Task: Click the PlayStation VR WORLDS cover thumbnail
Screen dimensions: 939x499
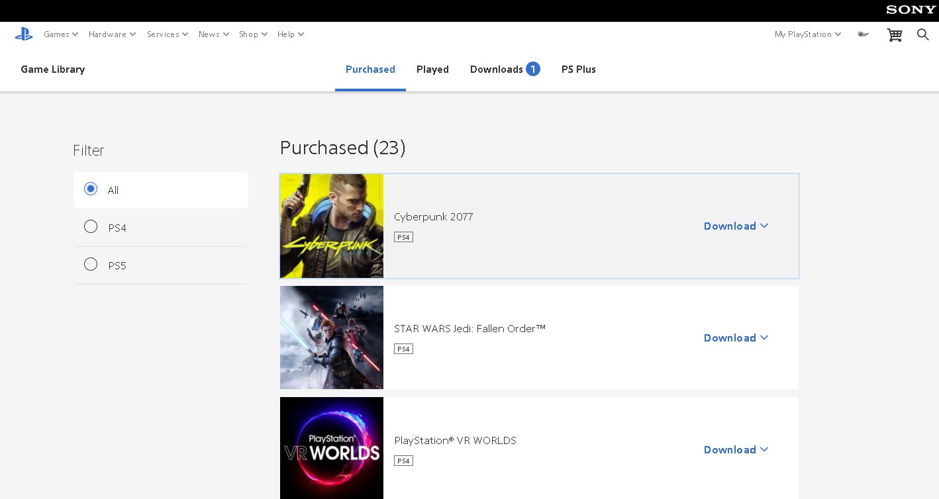Action: click(x=332, y=448)
